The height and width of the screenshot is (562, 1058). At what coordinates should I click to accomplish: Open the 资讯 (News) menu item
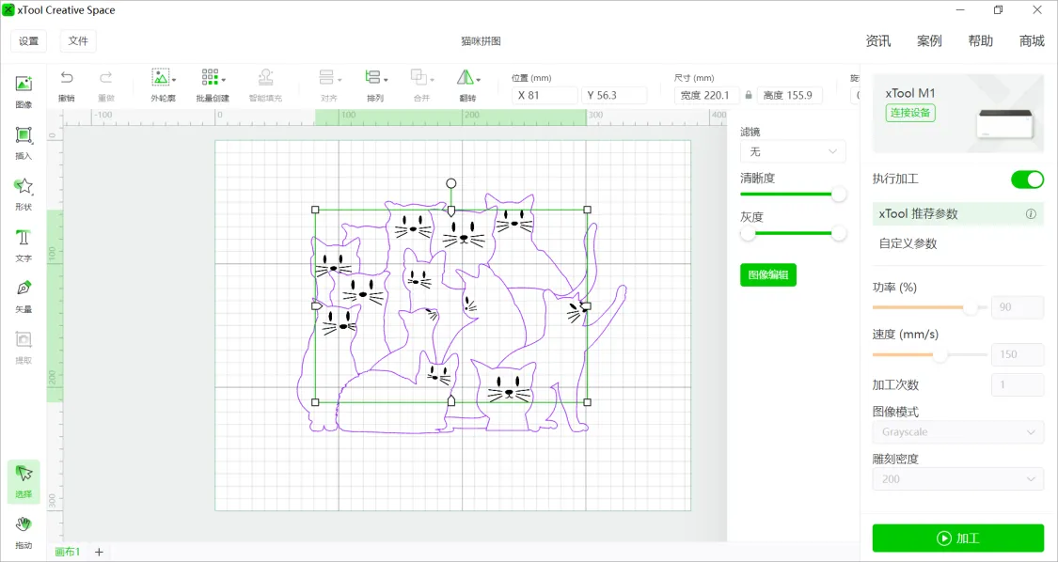click(877, 41)
